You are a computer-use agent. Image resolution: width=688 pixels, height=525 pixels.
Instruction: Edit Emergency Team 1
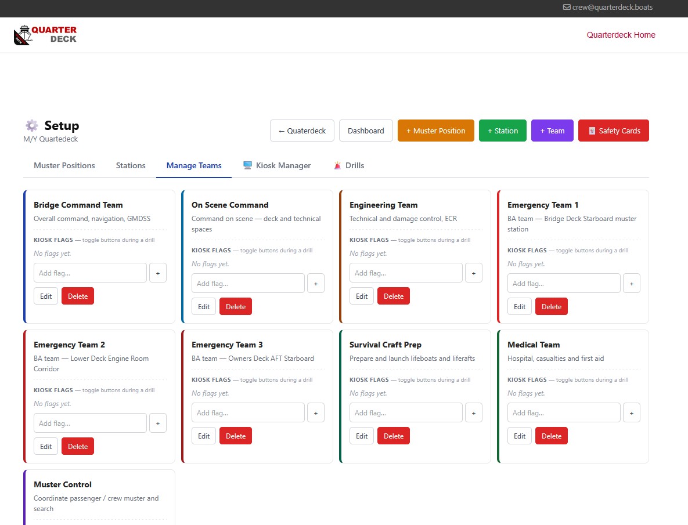pos(520,307)
